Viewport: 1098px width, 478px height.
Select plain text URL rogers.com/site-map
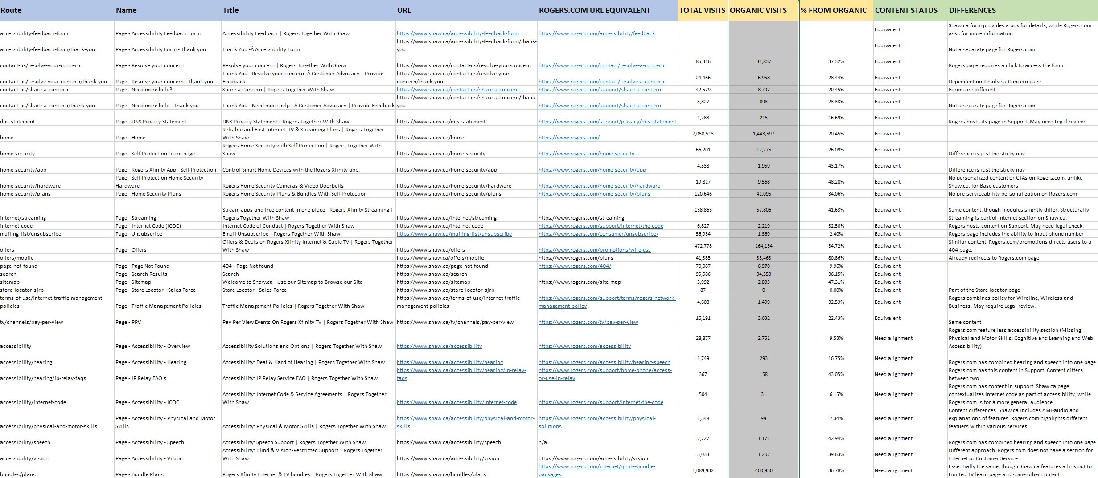[580, 282]
